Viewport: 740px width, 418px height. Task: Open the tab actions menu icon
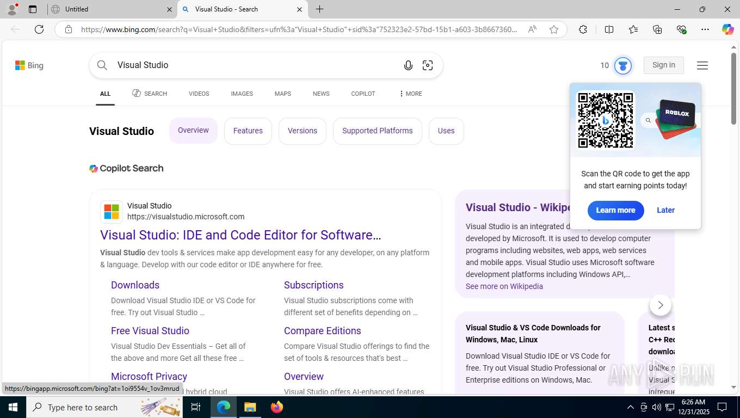tap(33, 9)
